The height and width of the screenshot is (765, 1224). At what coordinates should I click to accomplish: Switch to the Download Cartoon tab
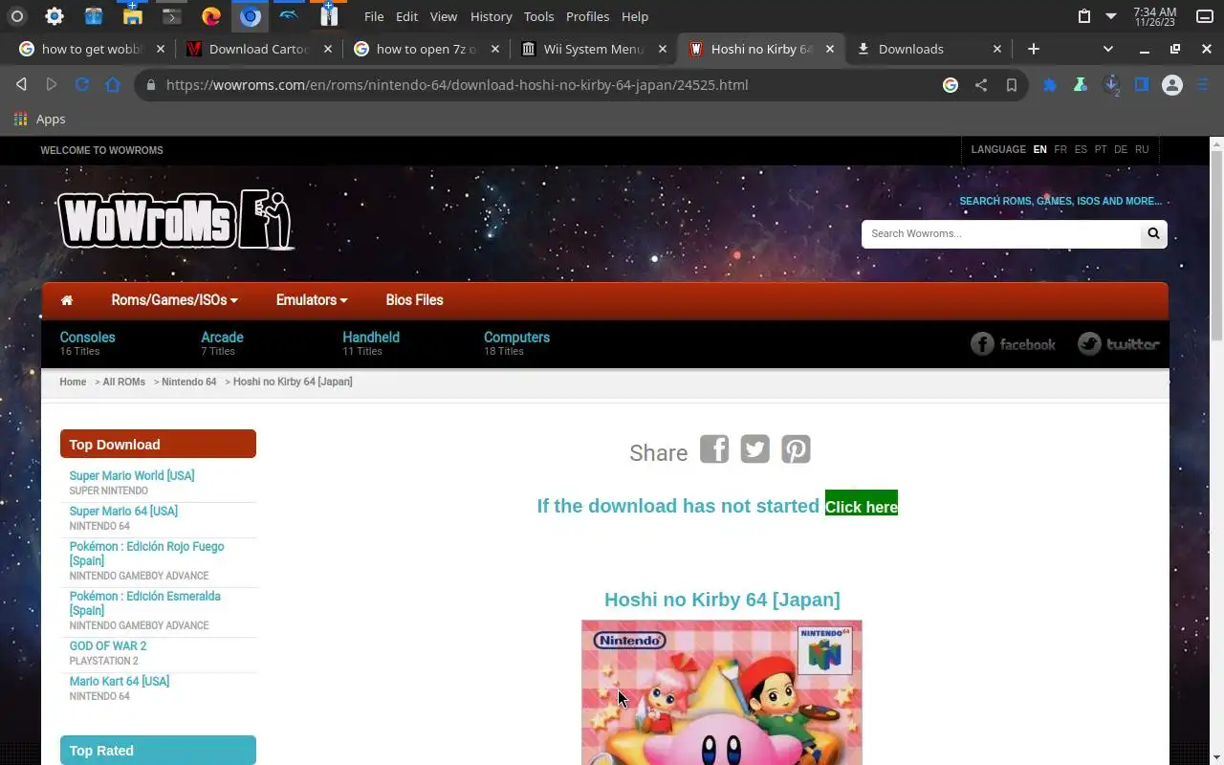coord(258,49)
